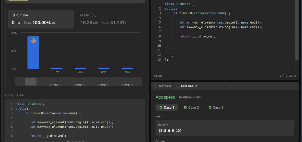302x142 pixels.
Task: Click the max_element line in submission snippet
Action: 72,127
